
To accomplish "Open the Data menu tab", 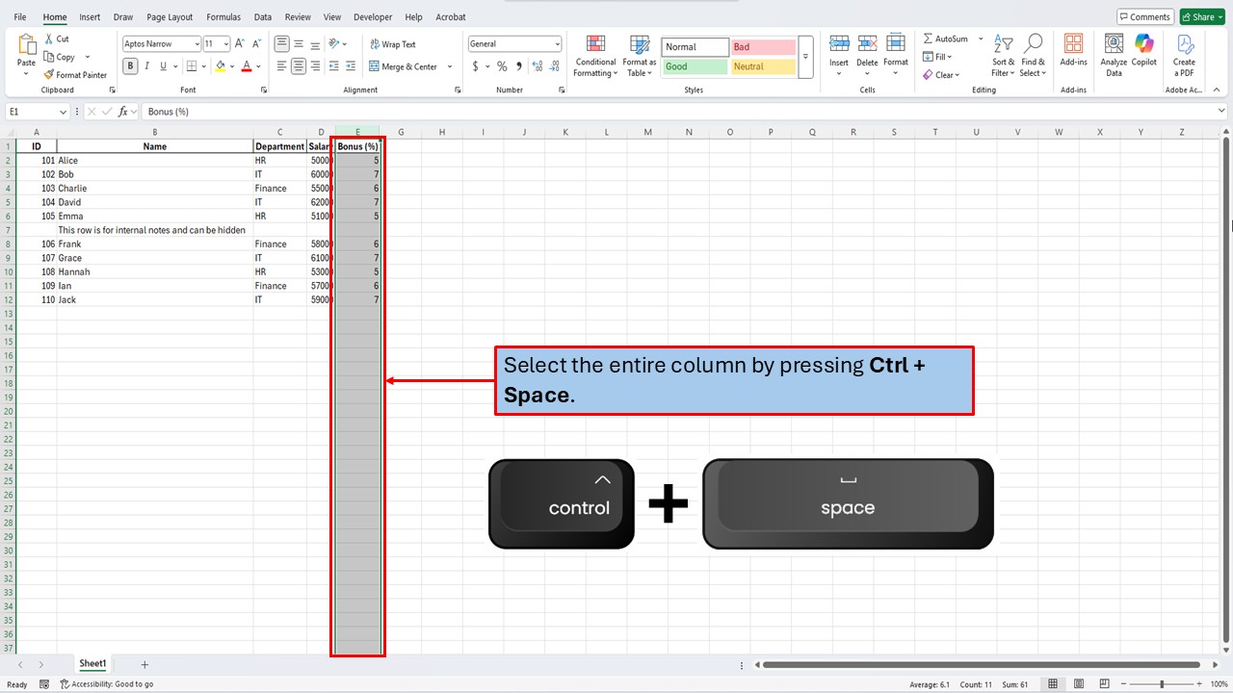I will pyautogui.click(x=263, y=16).
